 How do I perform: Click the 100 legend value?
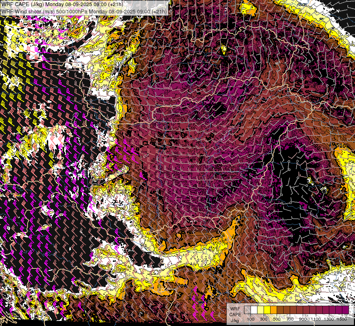(251, 319)
